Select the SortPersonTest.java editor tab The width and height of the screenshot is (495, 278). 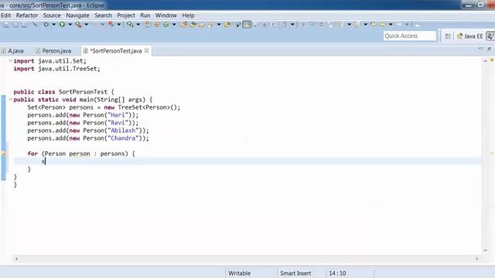pos(116,51)
